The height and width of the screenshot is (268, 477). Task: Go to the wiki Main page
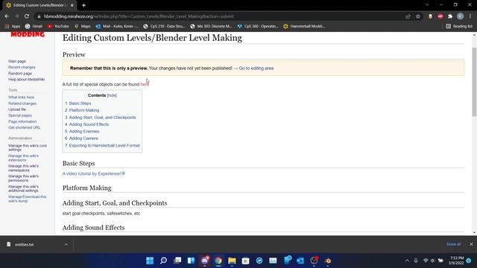pyautogui.click(x=17, y=61)
